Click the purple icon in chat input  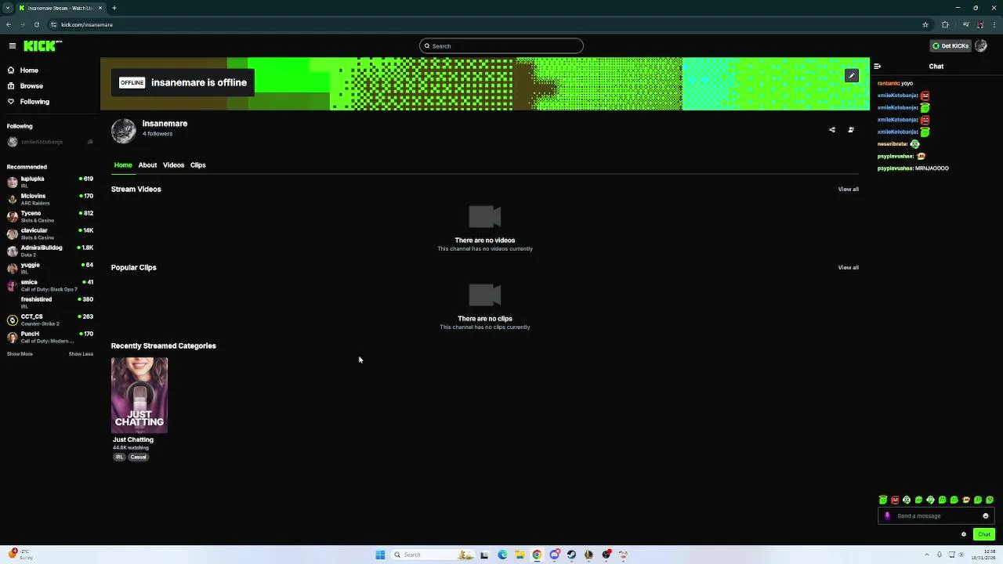tap(887, 516)
